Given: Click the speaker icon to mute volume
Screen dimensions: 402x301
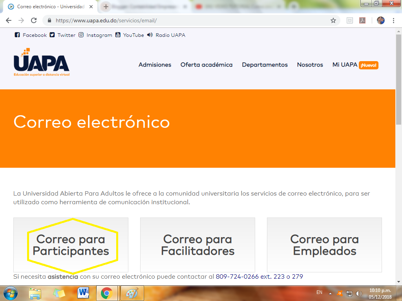Looking at the screenshot, I should [358, 292].
